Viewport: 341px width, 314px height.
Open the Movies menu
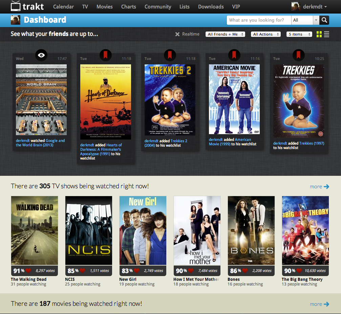pyautogui.click(x=105, y=7)
